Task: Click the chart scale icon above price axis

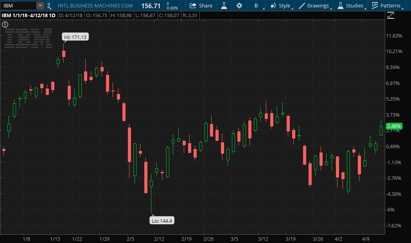Action: click(x=391, y=16)
